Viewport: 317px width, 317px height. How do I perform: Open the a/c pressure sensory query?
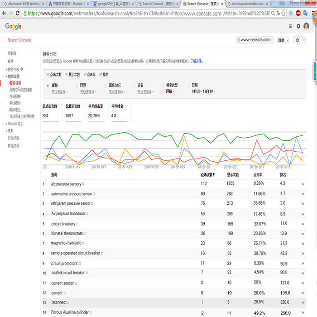point(66,184)
